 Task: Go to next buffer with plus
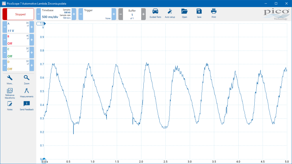tap(143, 14)
